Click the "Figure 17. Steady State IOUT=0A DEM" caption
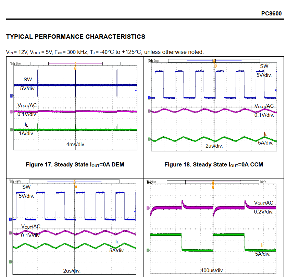 pyautogui.click(x=75, y=165)
